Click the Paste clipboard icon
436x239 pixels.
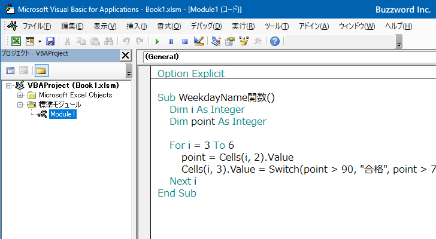click(95, 41)
